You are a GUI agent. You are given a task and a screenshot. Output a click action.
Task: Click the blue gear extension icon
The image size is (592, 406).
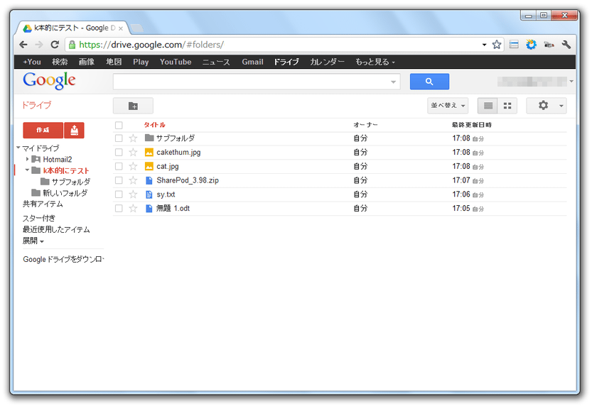click(x=531, y=45)
